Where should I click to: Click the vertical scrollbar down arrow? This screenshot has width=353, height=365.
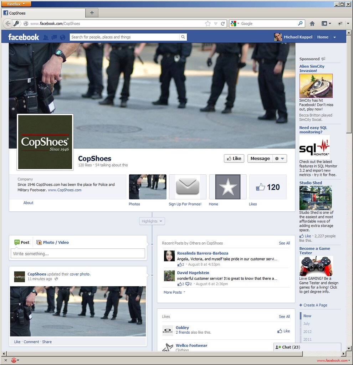coord(349,349)
